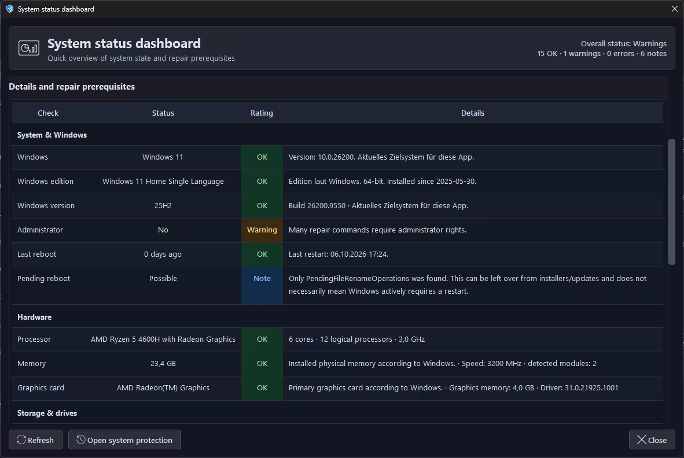The width and height of the screenshot is (684, 458).
Task: Click the Memory row label
Action: (31, 364)
